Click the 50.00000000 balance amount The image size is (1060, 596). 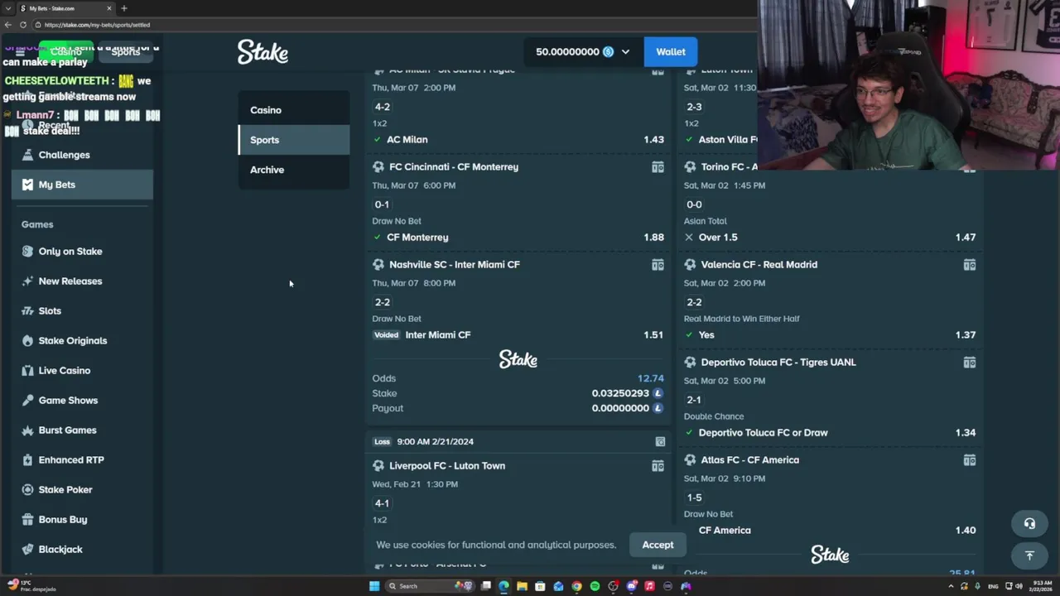point(567,51)
